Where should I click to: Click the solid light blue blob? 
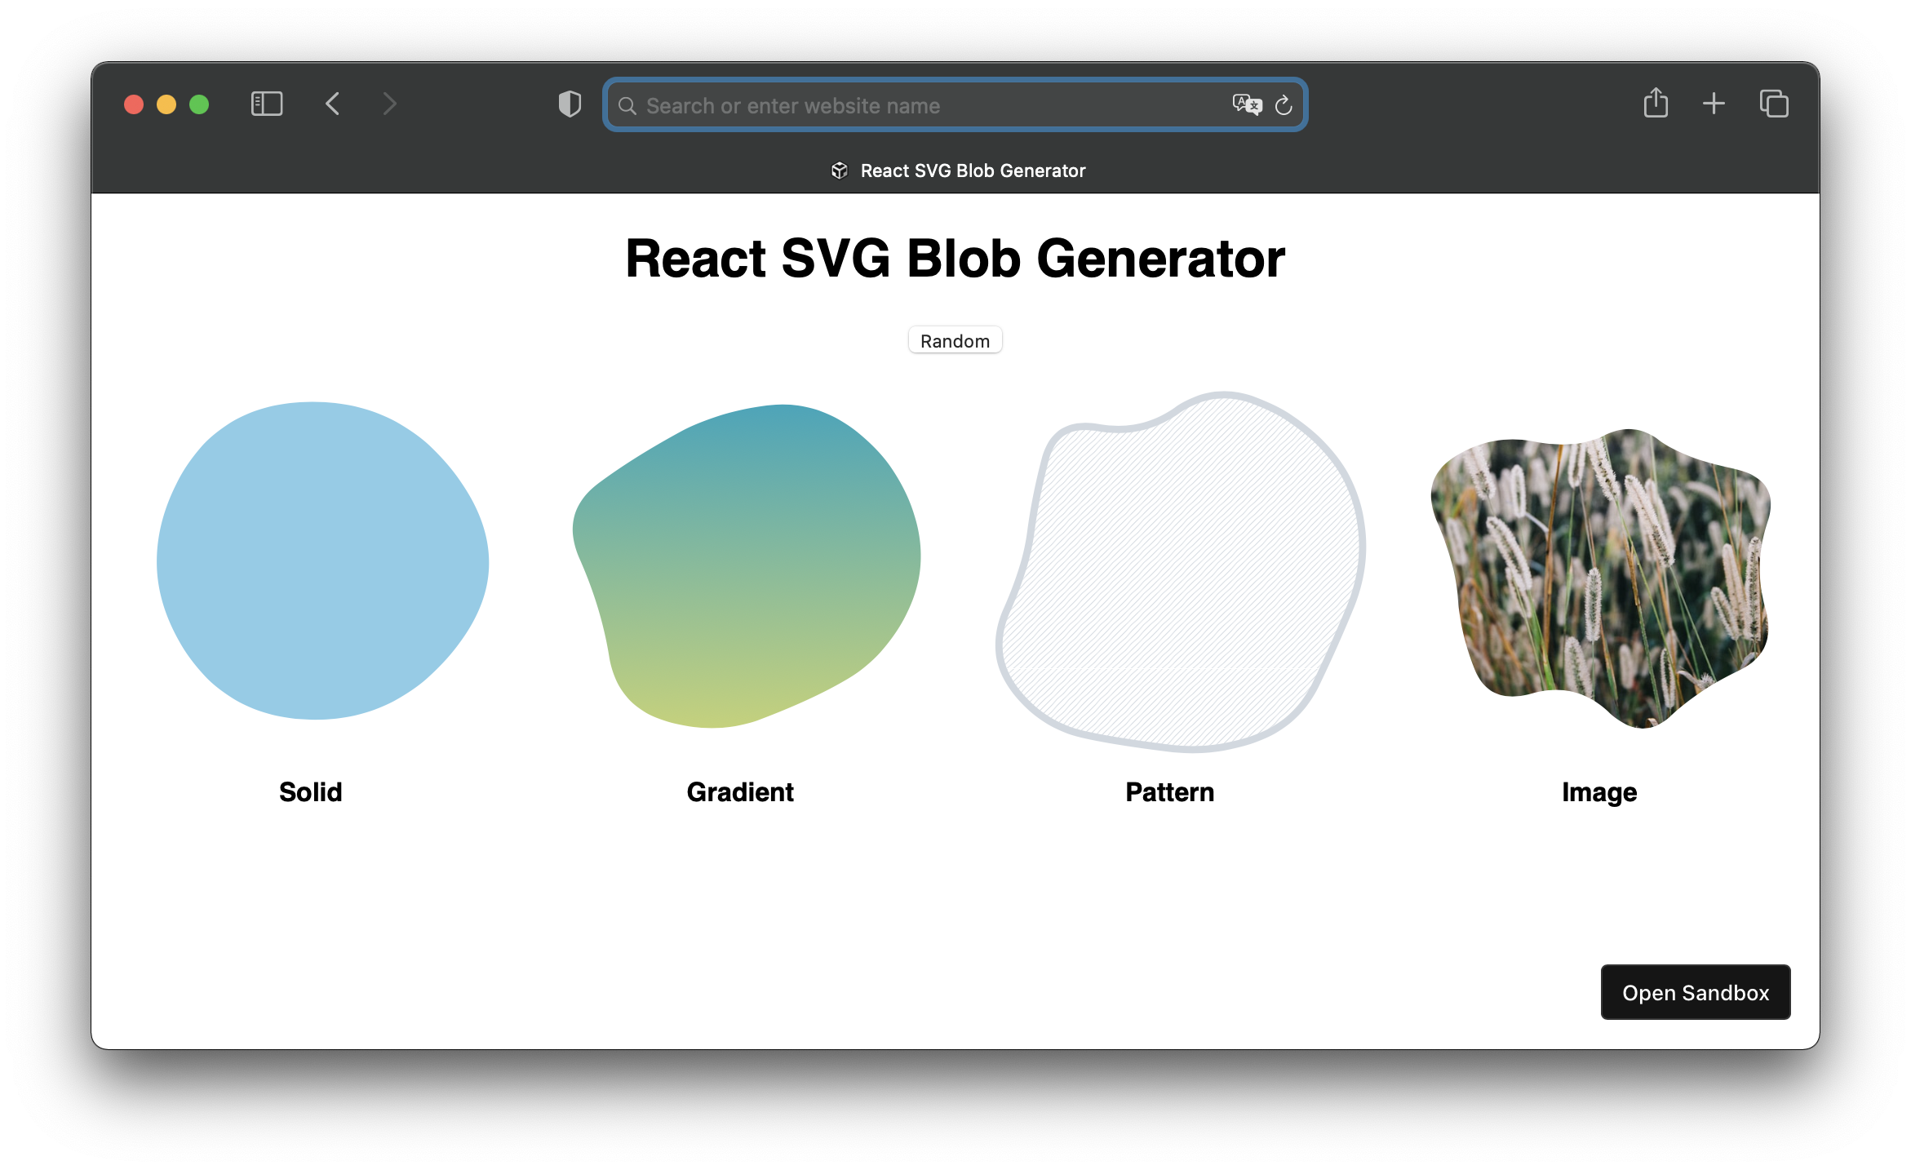[322, 561]
